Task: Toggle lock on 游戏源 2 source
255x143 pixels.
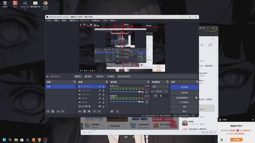Action: pos(103,102)
